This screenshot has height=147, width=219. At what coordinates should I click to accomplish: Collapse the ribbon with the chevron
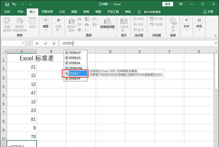[216, 36]
